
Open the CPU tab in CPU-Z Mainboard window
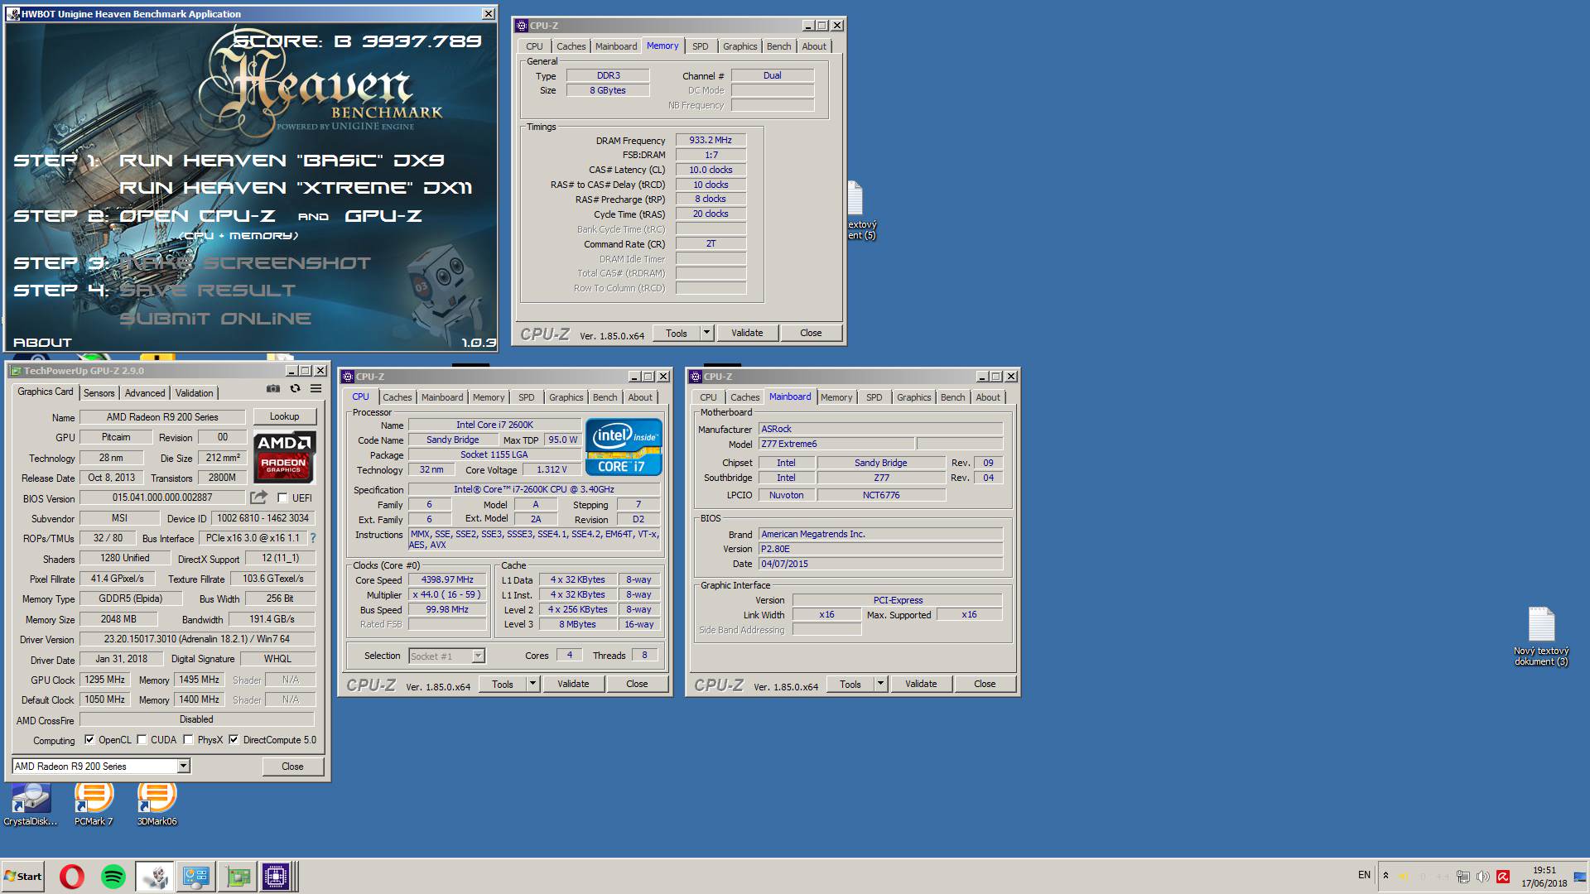(708, 397)
